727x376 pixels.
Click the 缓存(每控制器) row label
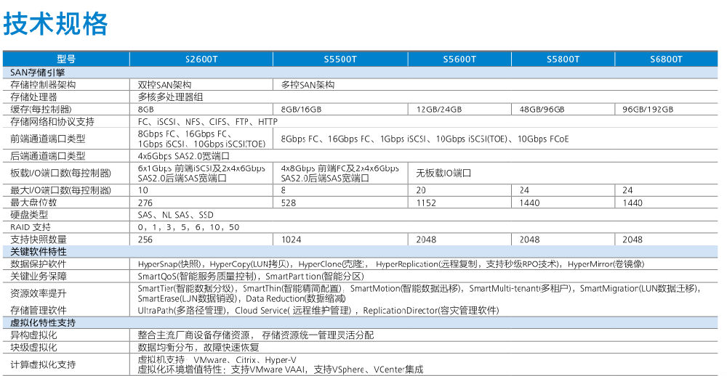click(x=42, y=109)
